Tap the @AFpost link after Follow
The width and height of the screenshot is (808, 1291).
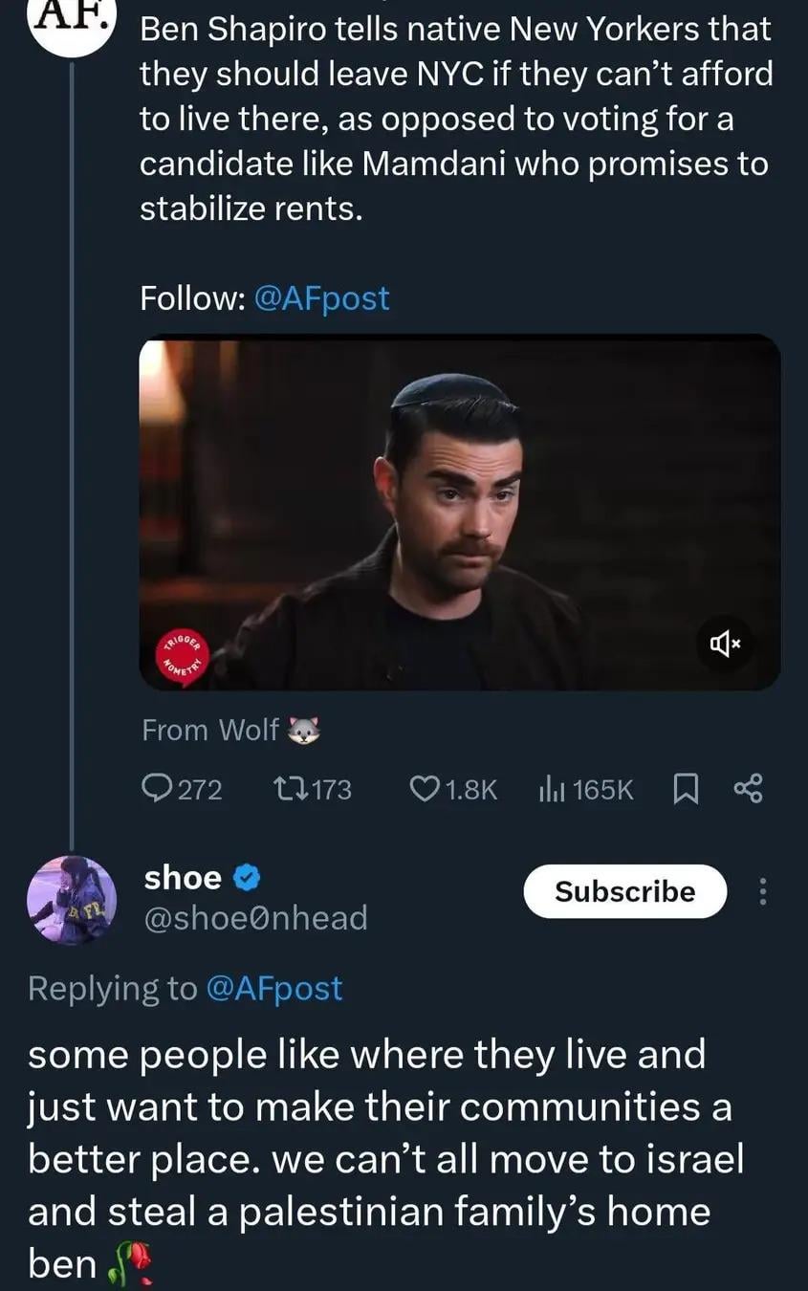[x=321, y=298]
